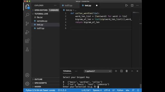Click 'return bigram_of_len' on line 4
Viewport: 165px width, 92px height.
(x=87, y=22)
